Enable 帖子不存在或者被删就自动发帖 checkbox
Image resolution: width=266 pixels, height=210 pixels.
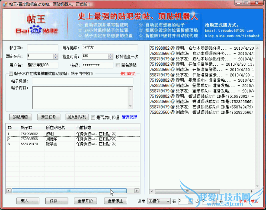pos(11,74)
